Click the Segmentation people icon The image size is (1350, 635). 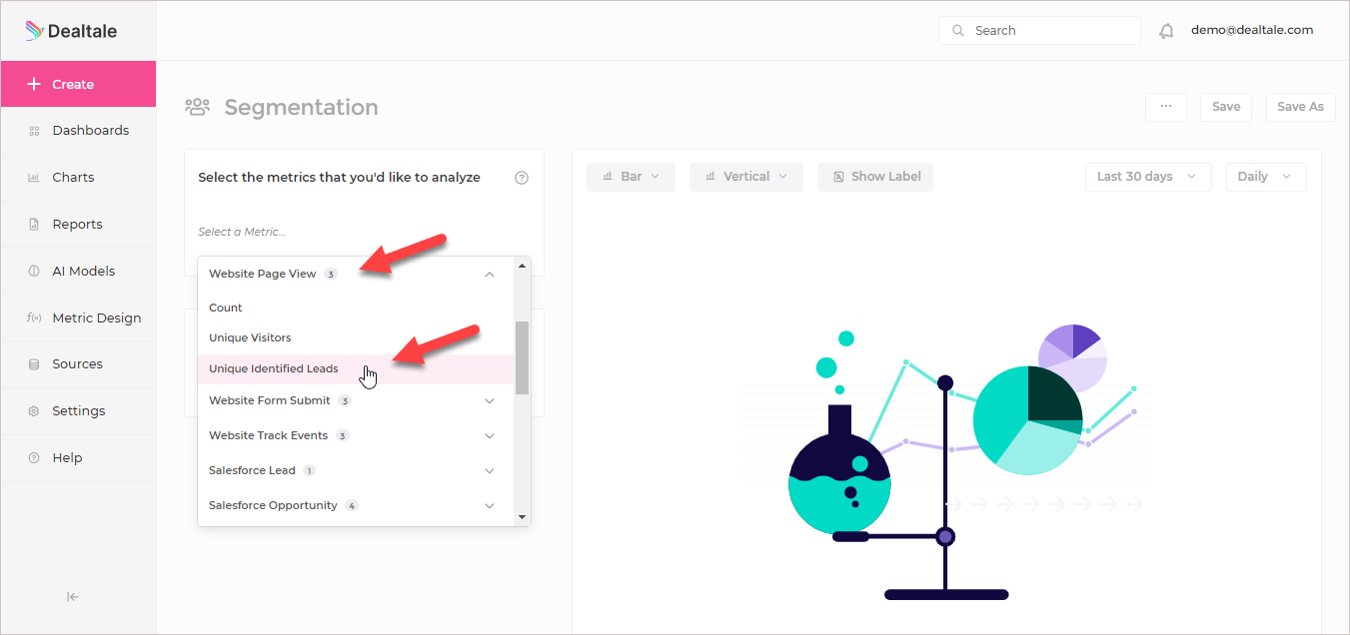pyautogui.click(x=198, y=107)
